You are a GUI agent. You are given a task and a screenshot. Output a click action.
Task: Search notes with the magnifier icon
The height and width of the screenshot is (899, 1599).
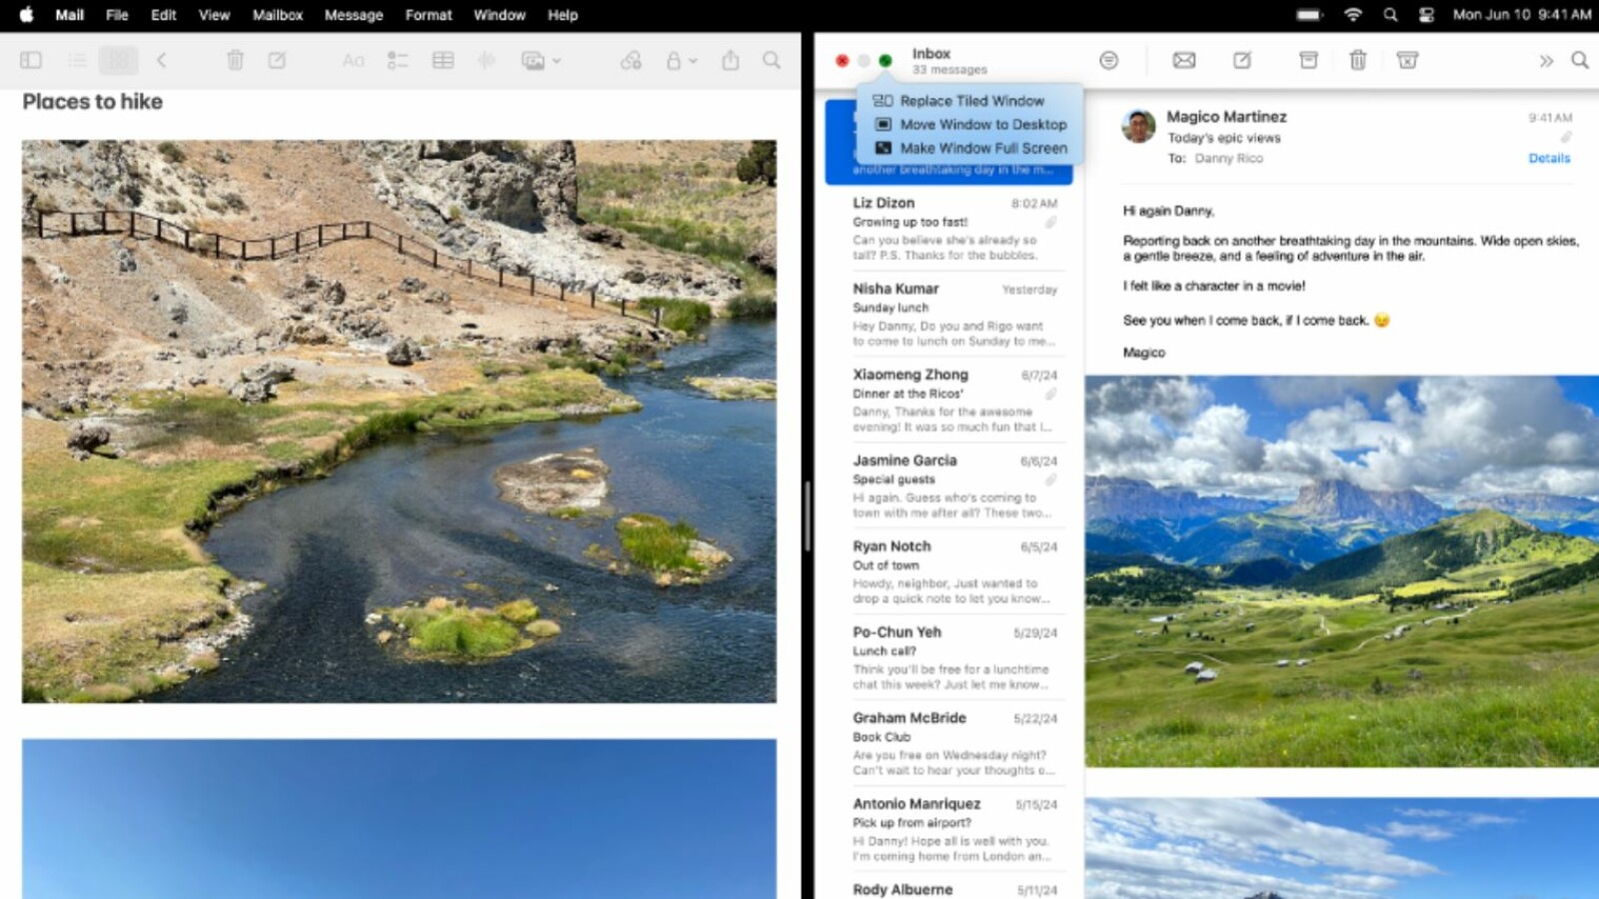772,60
